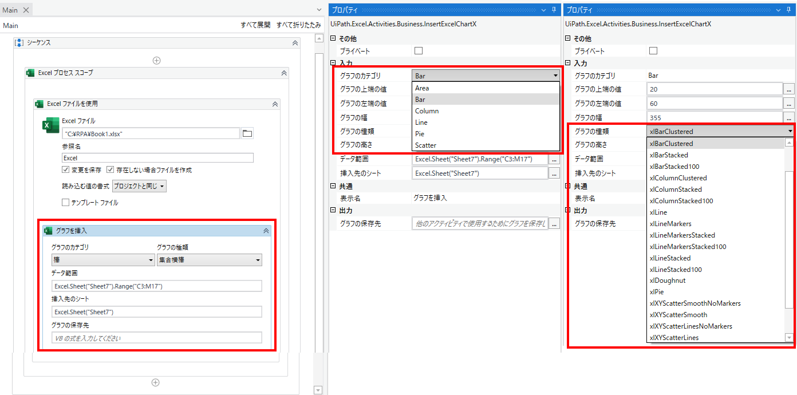Click the ellipsis button for 挿入先のシート in the middle panel
The image size is (797, 395).
click(554, 173)
